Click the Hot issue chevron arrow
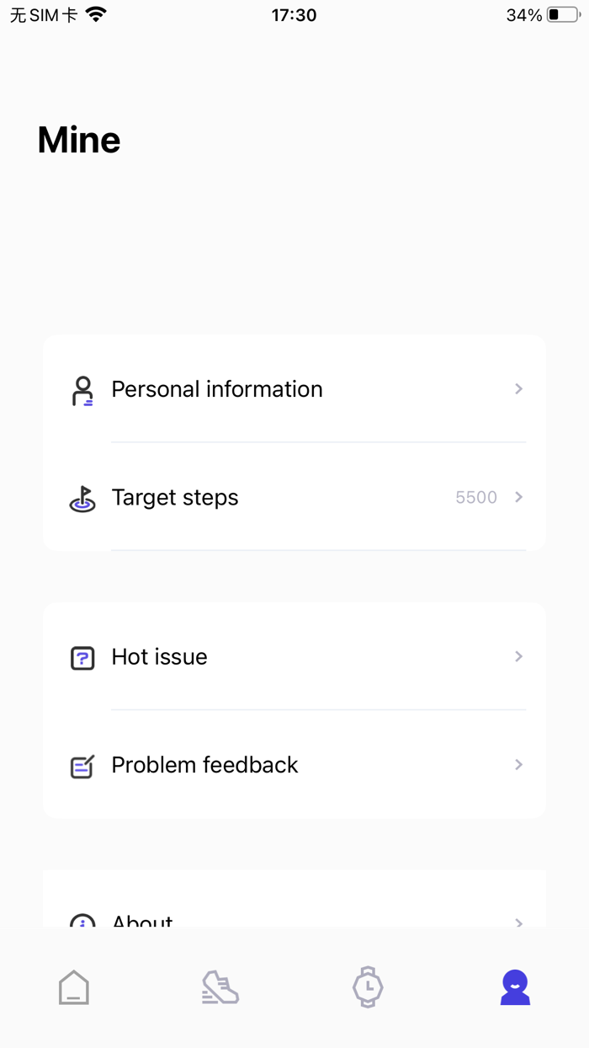Viewport: 589px width, 1048px height. pyautogui.click(x=519, y=656)
